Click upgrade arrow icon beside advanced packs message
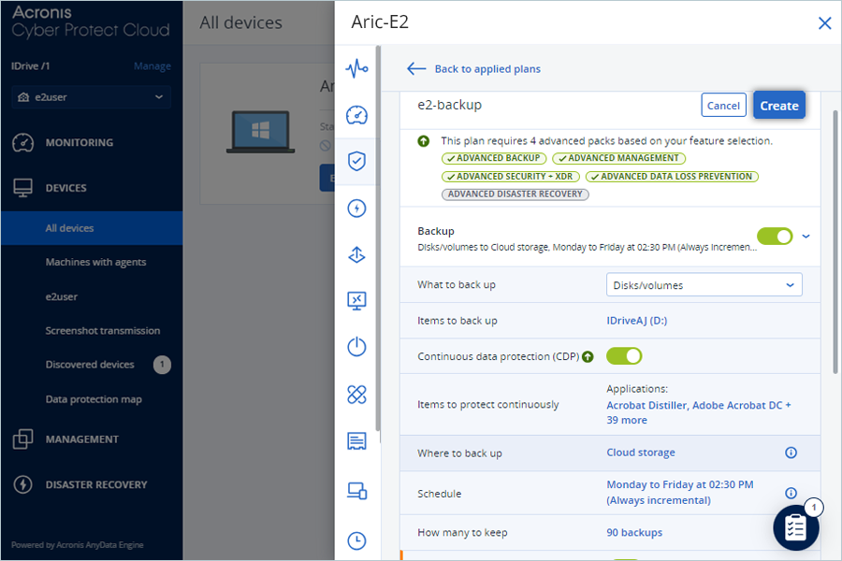This screenshot has height=561, width=842. (423, 141)
